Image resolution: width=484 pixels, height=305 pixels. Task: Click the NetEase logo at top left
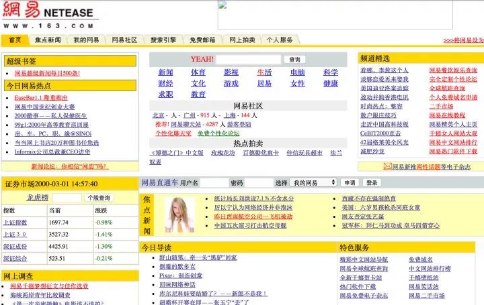[x=49, y=15]
